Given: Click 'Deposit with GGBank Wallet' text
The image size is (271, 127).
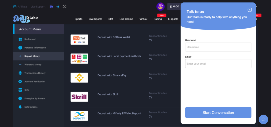Looking at the screenshot, I should (x=114, y=37).
